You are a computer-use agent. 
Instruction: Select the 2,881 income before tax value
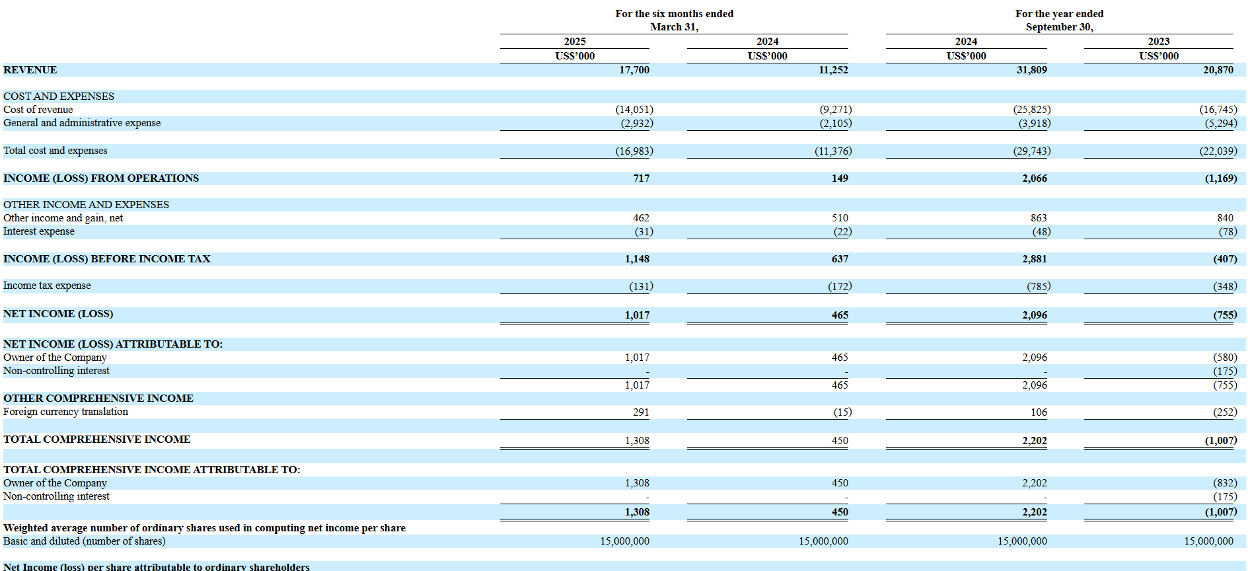point(1034,259)
